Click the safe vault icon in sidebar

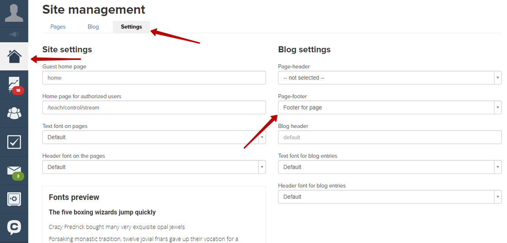14,199
